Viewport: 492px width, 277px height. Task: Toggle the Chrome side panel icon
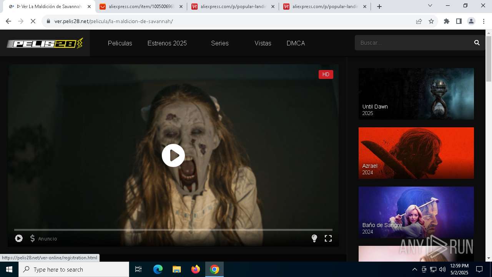459,21
